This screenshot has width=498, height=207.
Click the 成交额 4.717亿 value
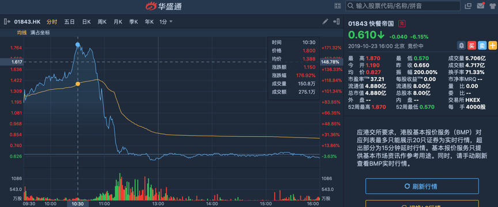tap(475, 66)
